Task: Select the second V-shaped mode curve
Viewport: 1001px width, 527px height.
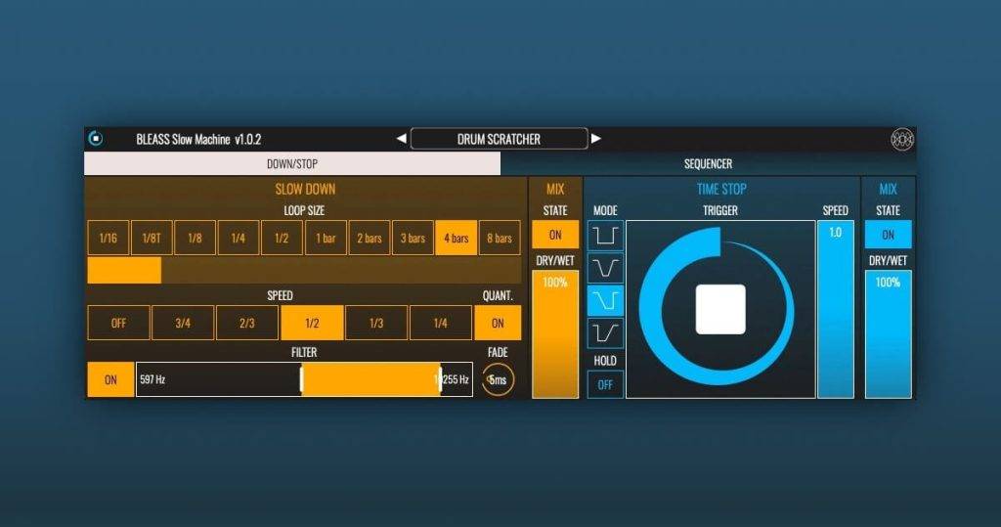Action: pos(605,268)
